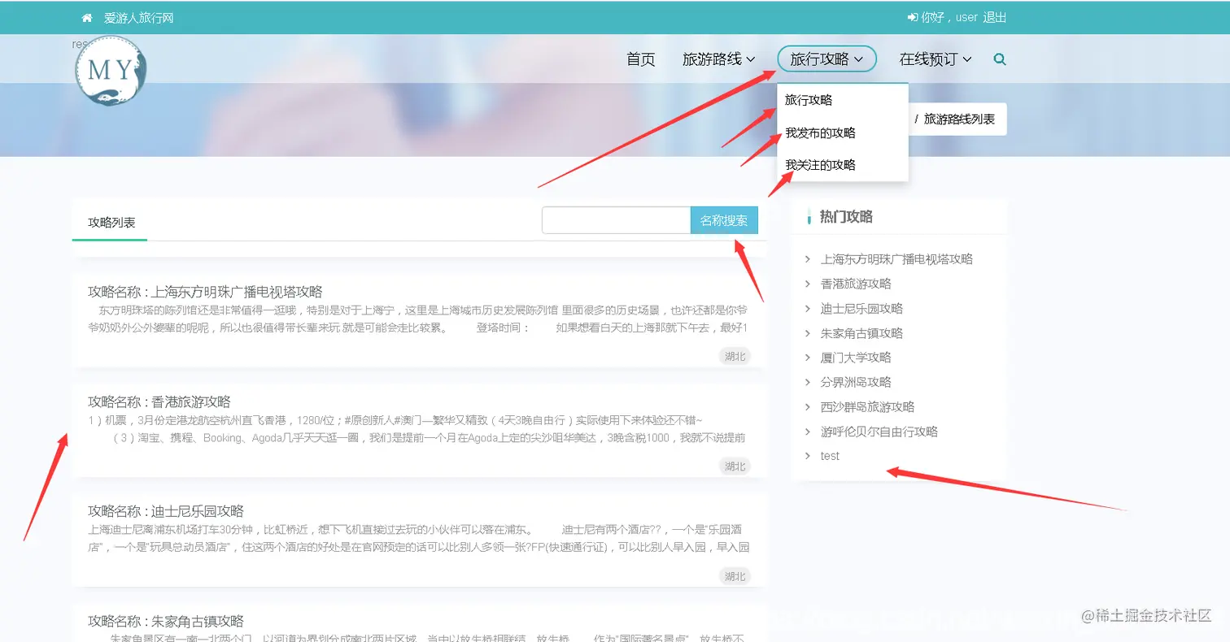1230x642 pixels.
Task: Open 朱家角古镇攻略 in 热门攻略 list
Action: [861, 333]
